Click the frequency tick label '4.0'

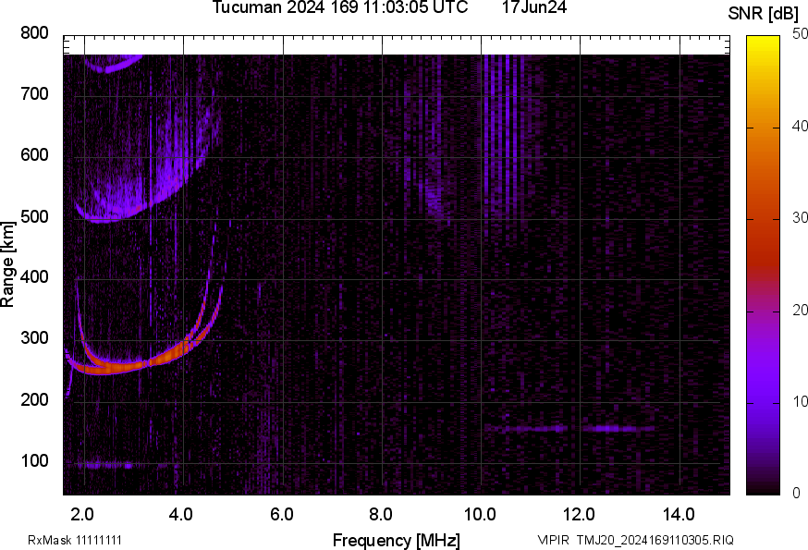coord(181,515)
